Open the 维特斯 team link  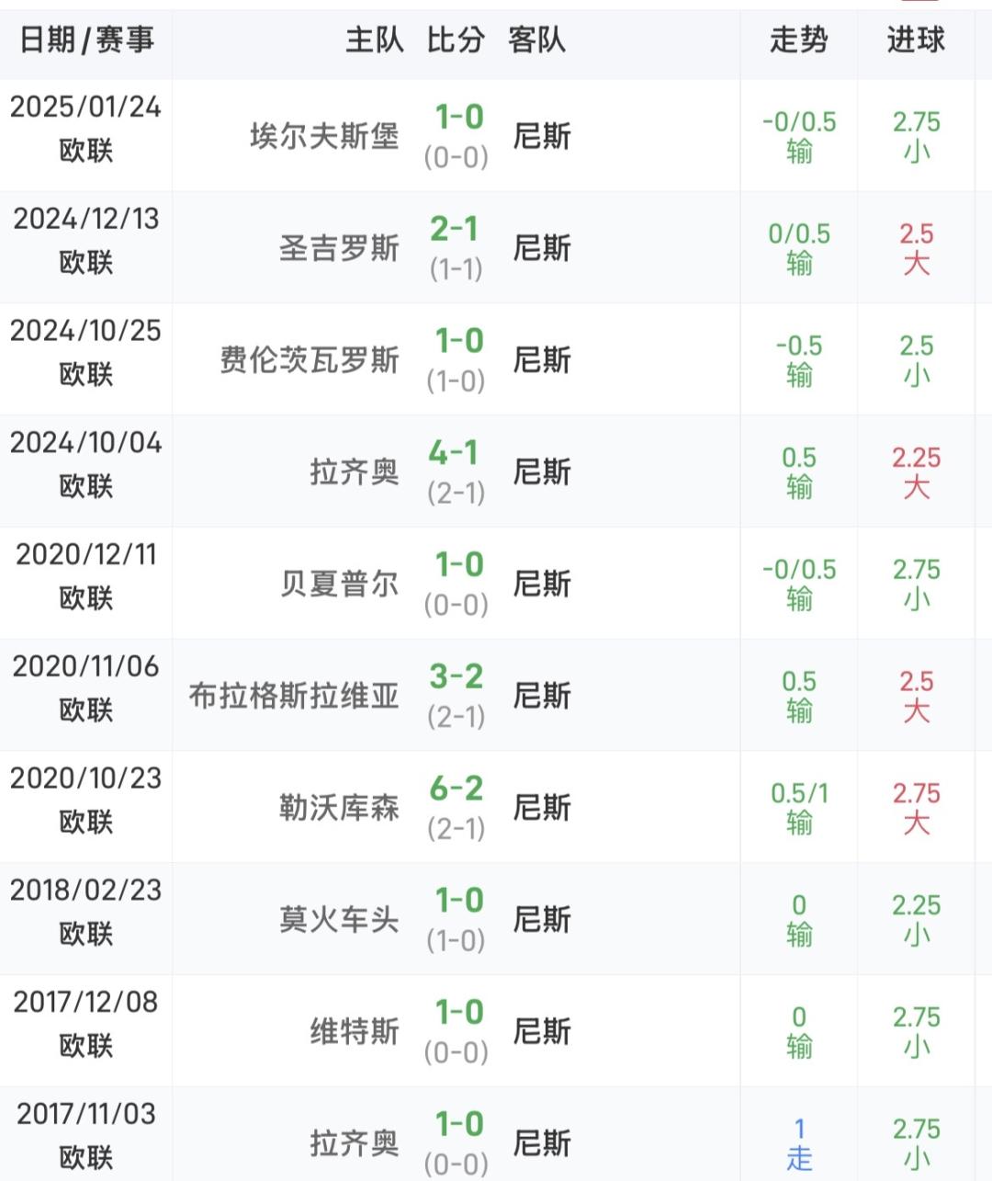354,1032
